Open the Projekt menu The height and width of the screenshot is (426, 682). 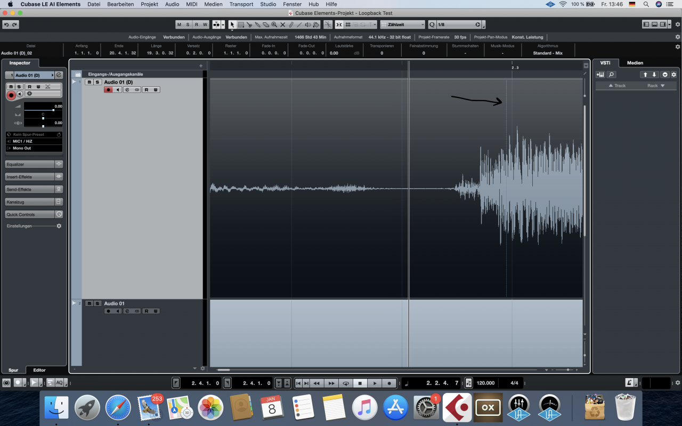pos(149,4)
